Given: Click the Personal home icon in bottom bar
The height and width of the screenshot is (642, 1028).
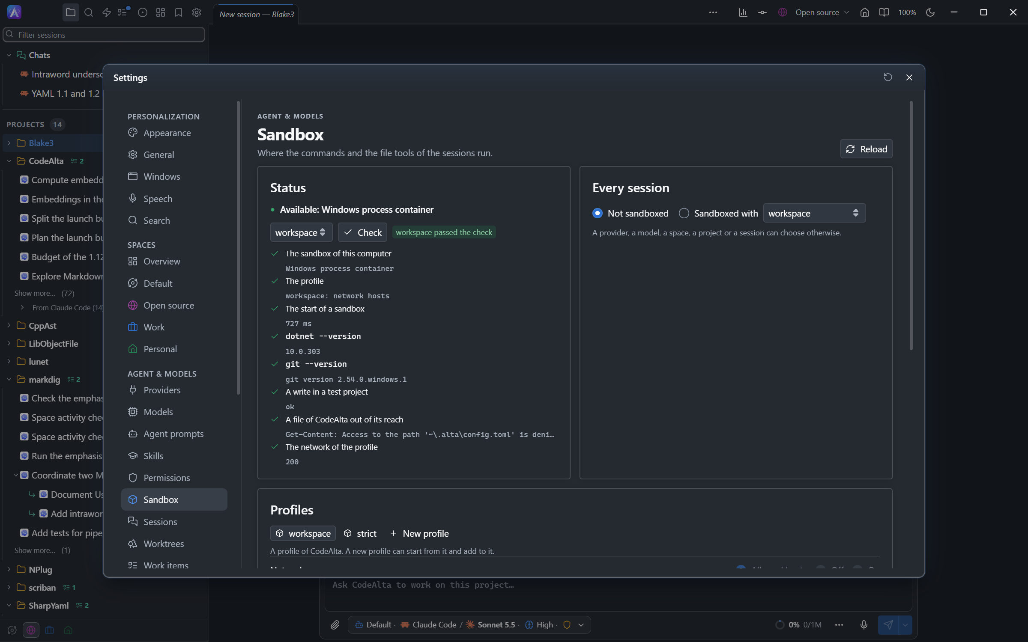Looking at the screenshot, I should (x=68, y=630).
